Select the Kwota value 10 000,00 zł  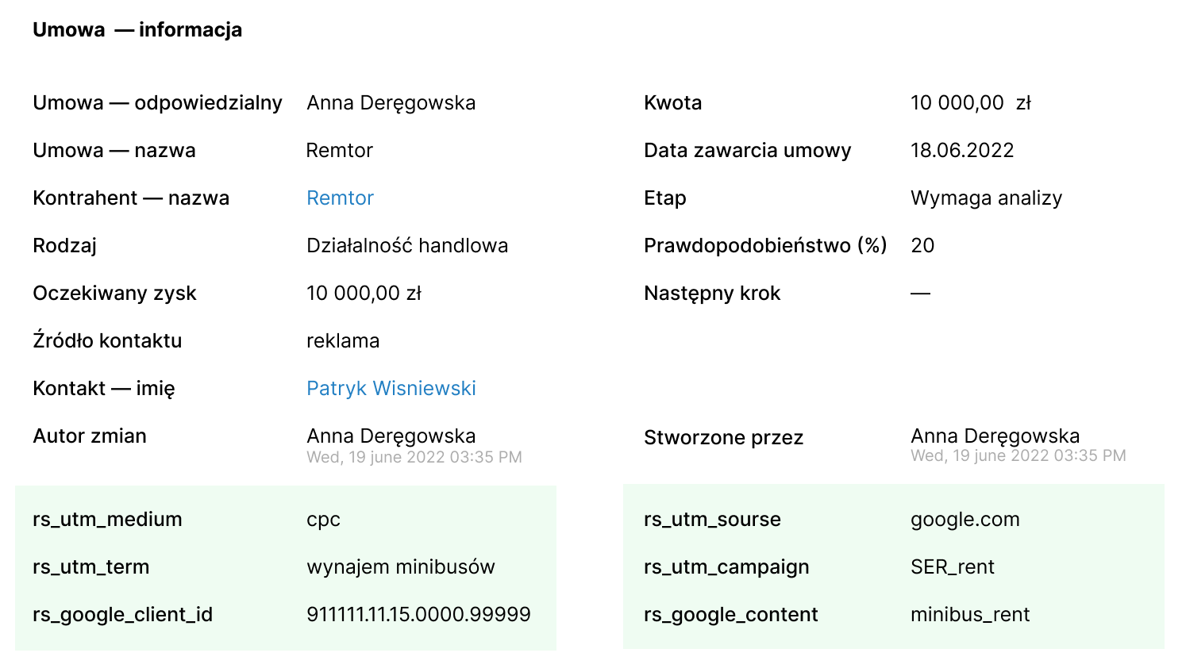pos(970,103)
